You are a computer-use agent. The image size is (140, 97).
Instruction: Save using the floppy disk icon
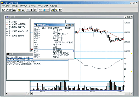(23, 10)
